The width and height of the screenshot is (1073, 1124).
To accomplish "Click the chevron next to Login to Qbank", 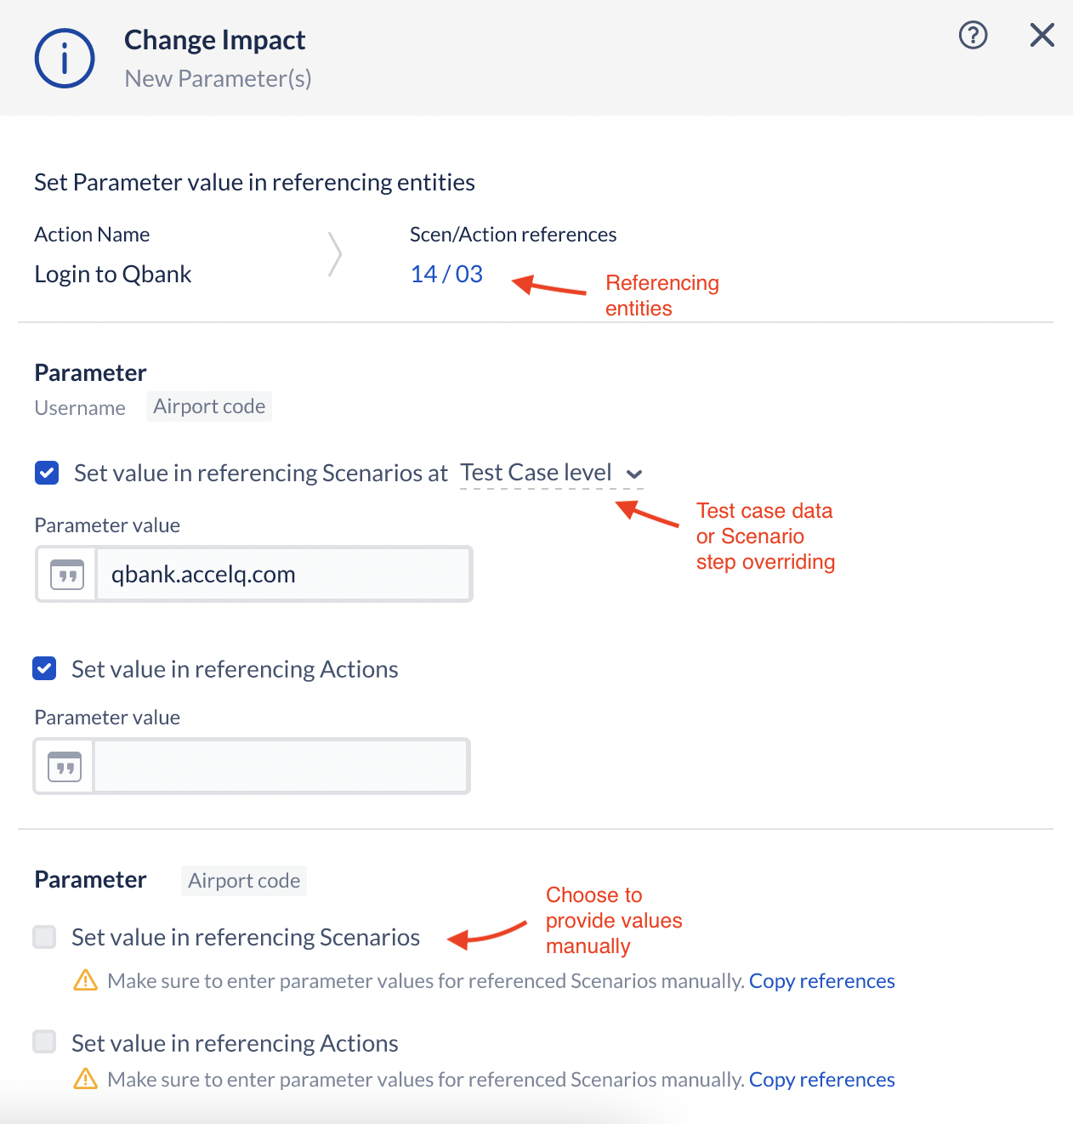I will pos(335,254).
